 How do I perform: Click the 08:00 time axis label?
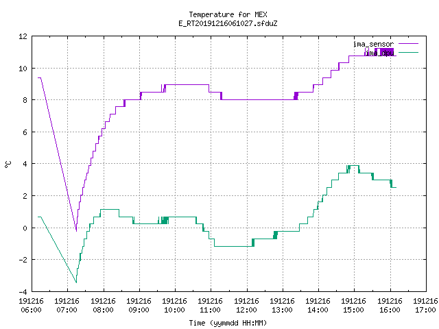point(104,310)
